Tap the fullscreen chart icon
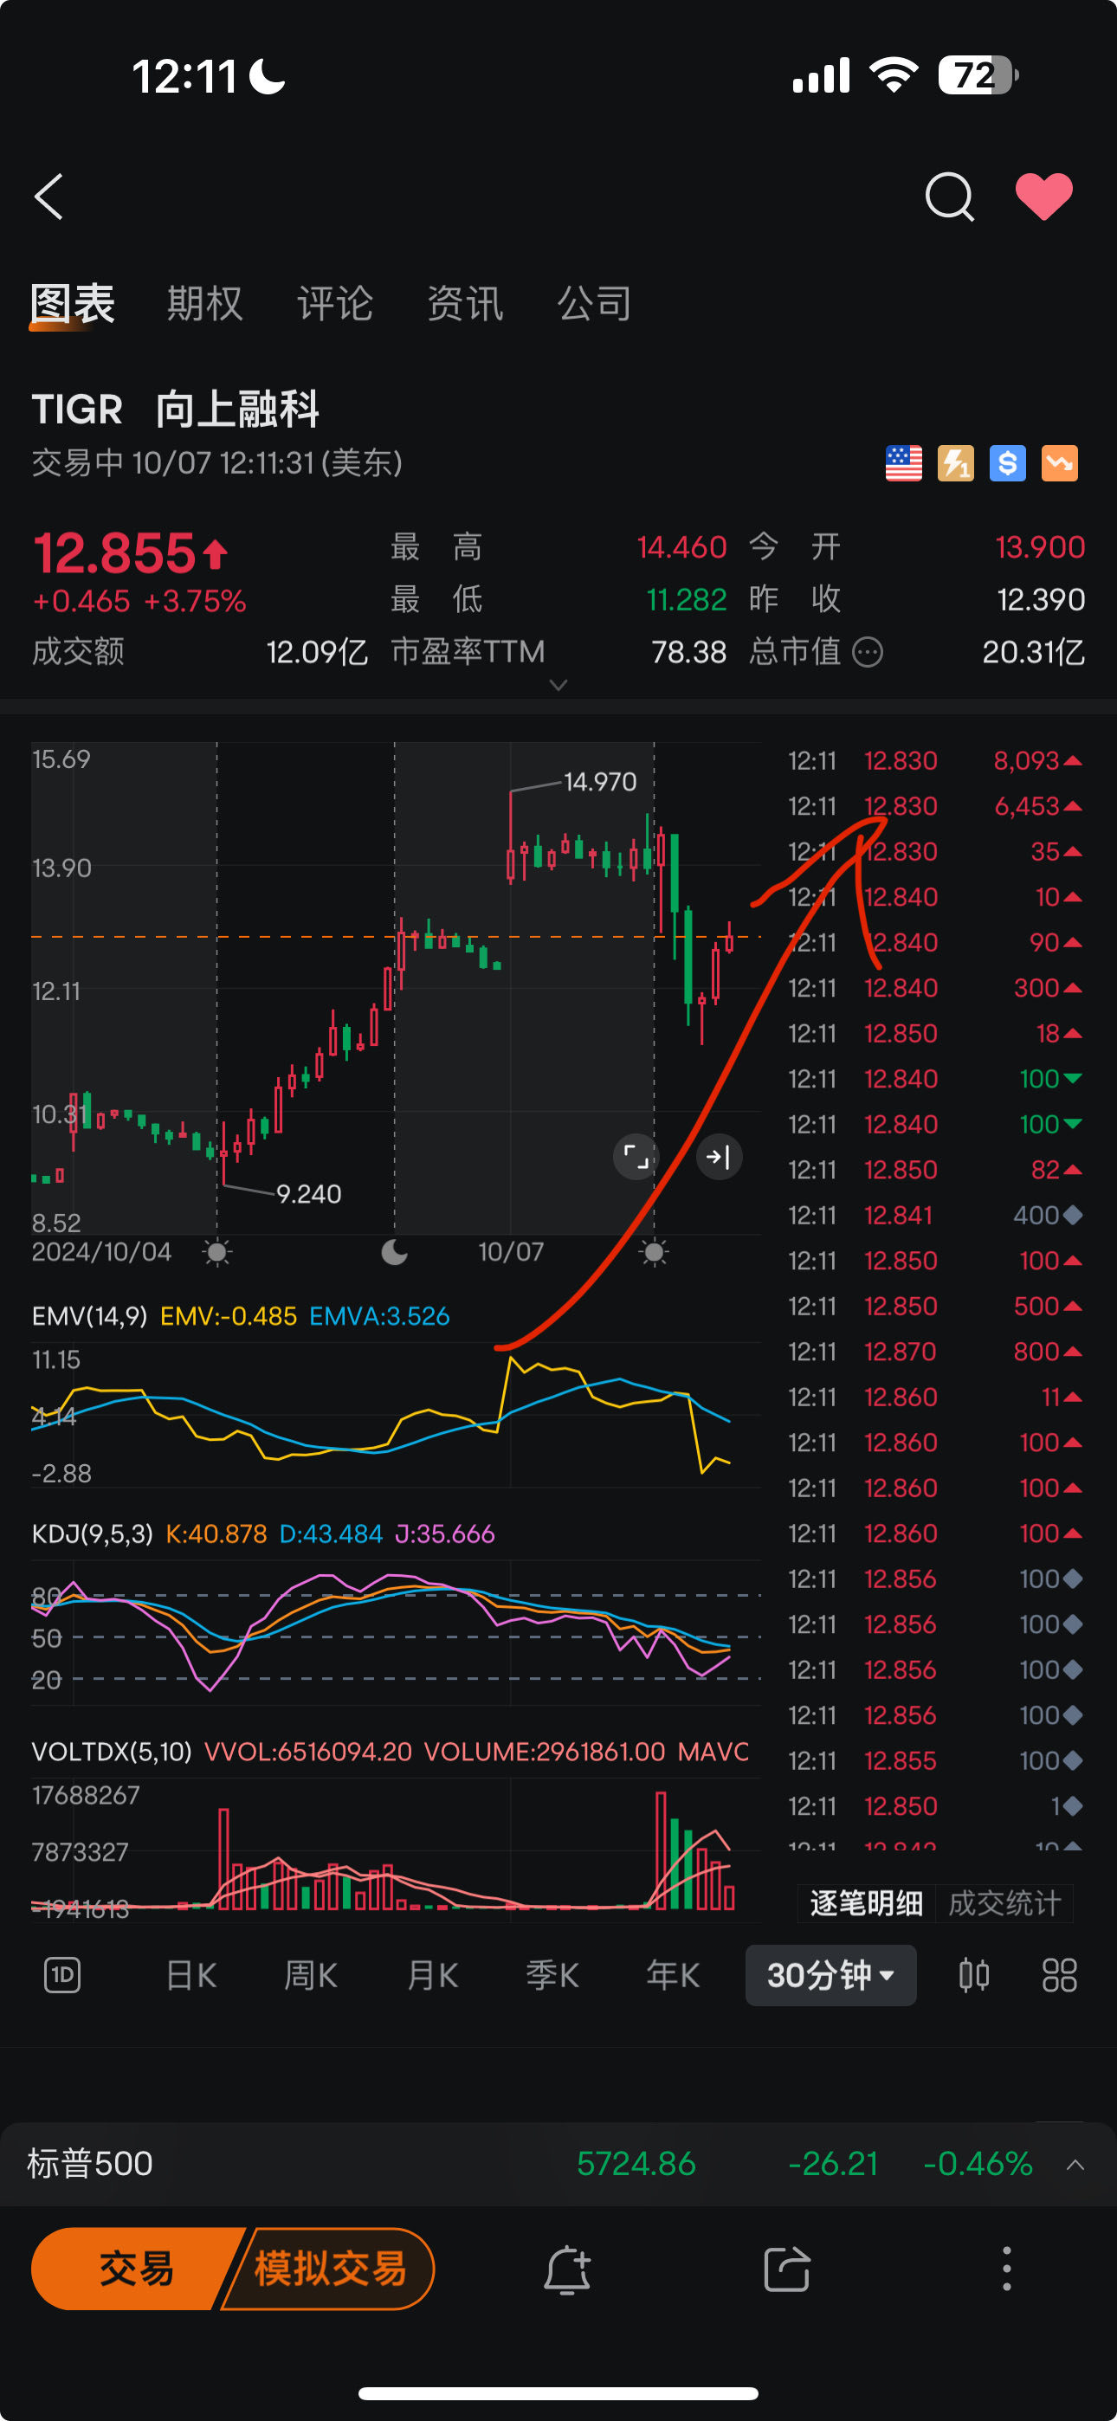This screenshot has height=2421, width=1117. (x=636, y=1157)
